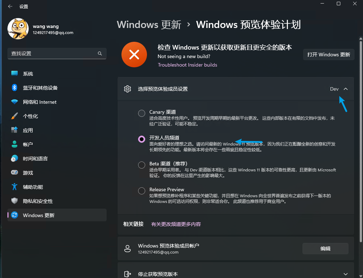The height and width of the screenshot is (278, 363).
Task: Click the Windows 预览体验成员帐户 title text
Action: coord(169,245)
